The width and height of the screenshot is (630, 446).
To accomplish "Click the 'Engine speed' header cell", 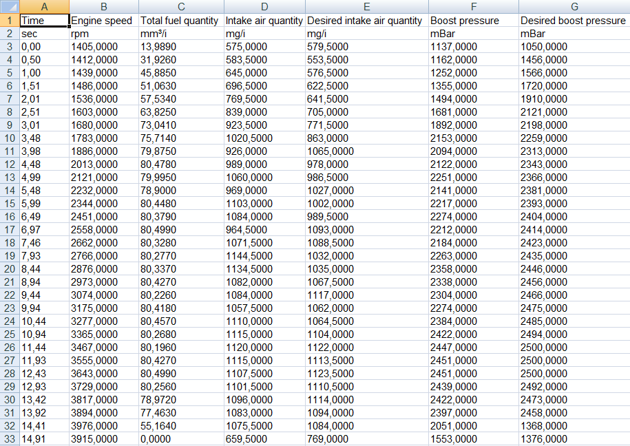I will [104, 20].
